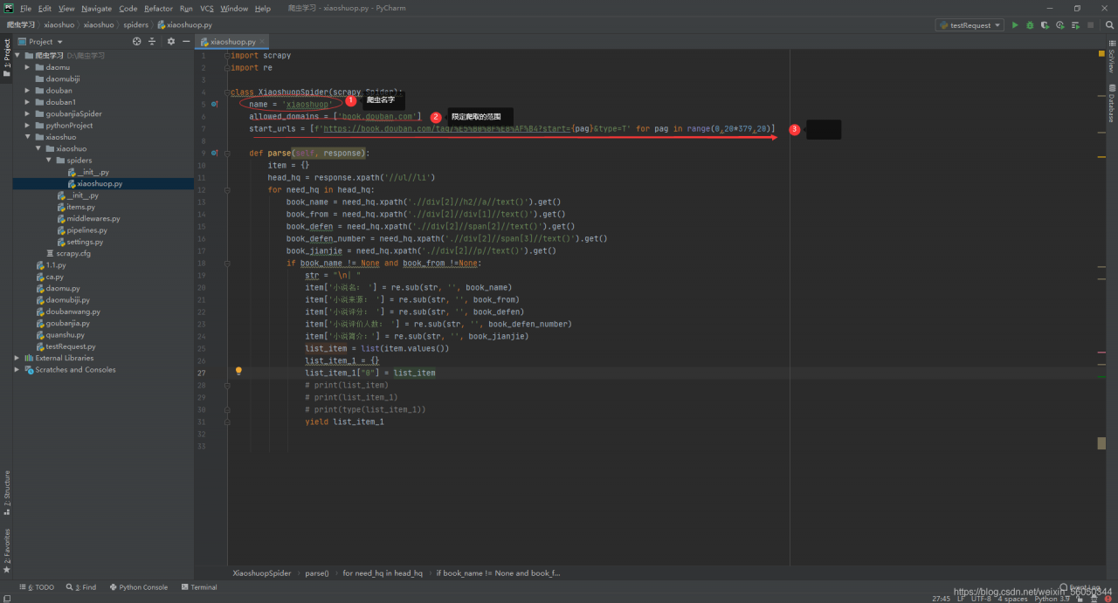Expand Scratches and Consoles node
Viewport: 1118px width, 603px height.
(17, 370)
